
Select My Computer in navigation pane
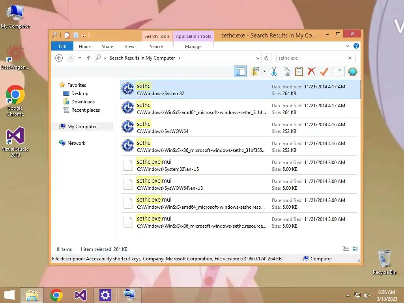click(x=82, y=127)
